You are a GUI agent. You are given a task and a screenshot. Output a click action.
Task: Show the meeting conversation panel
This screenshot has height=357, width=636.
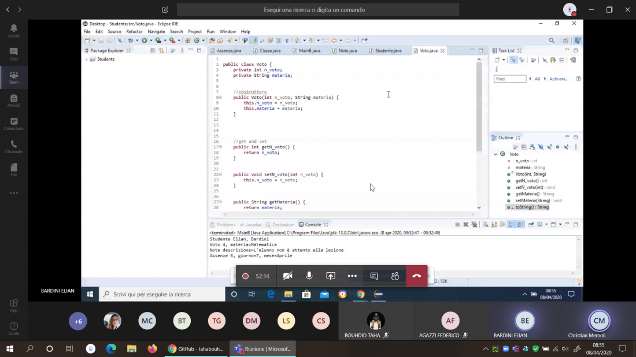[x=374, y=276]
